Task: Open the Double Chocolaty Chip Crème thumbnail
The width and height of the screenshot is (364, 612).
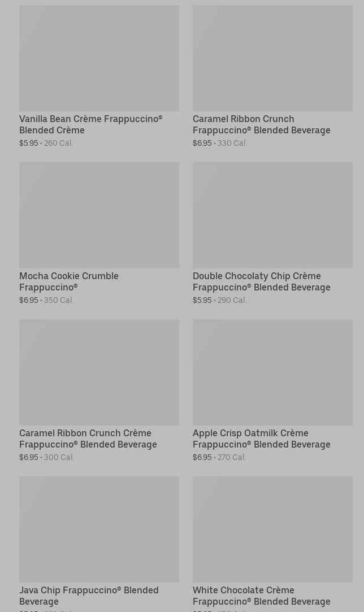Action: click(x=272, y=215)
